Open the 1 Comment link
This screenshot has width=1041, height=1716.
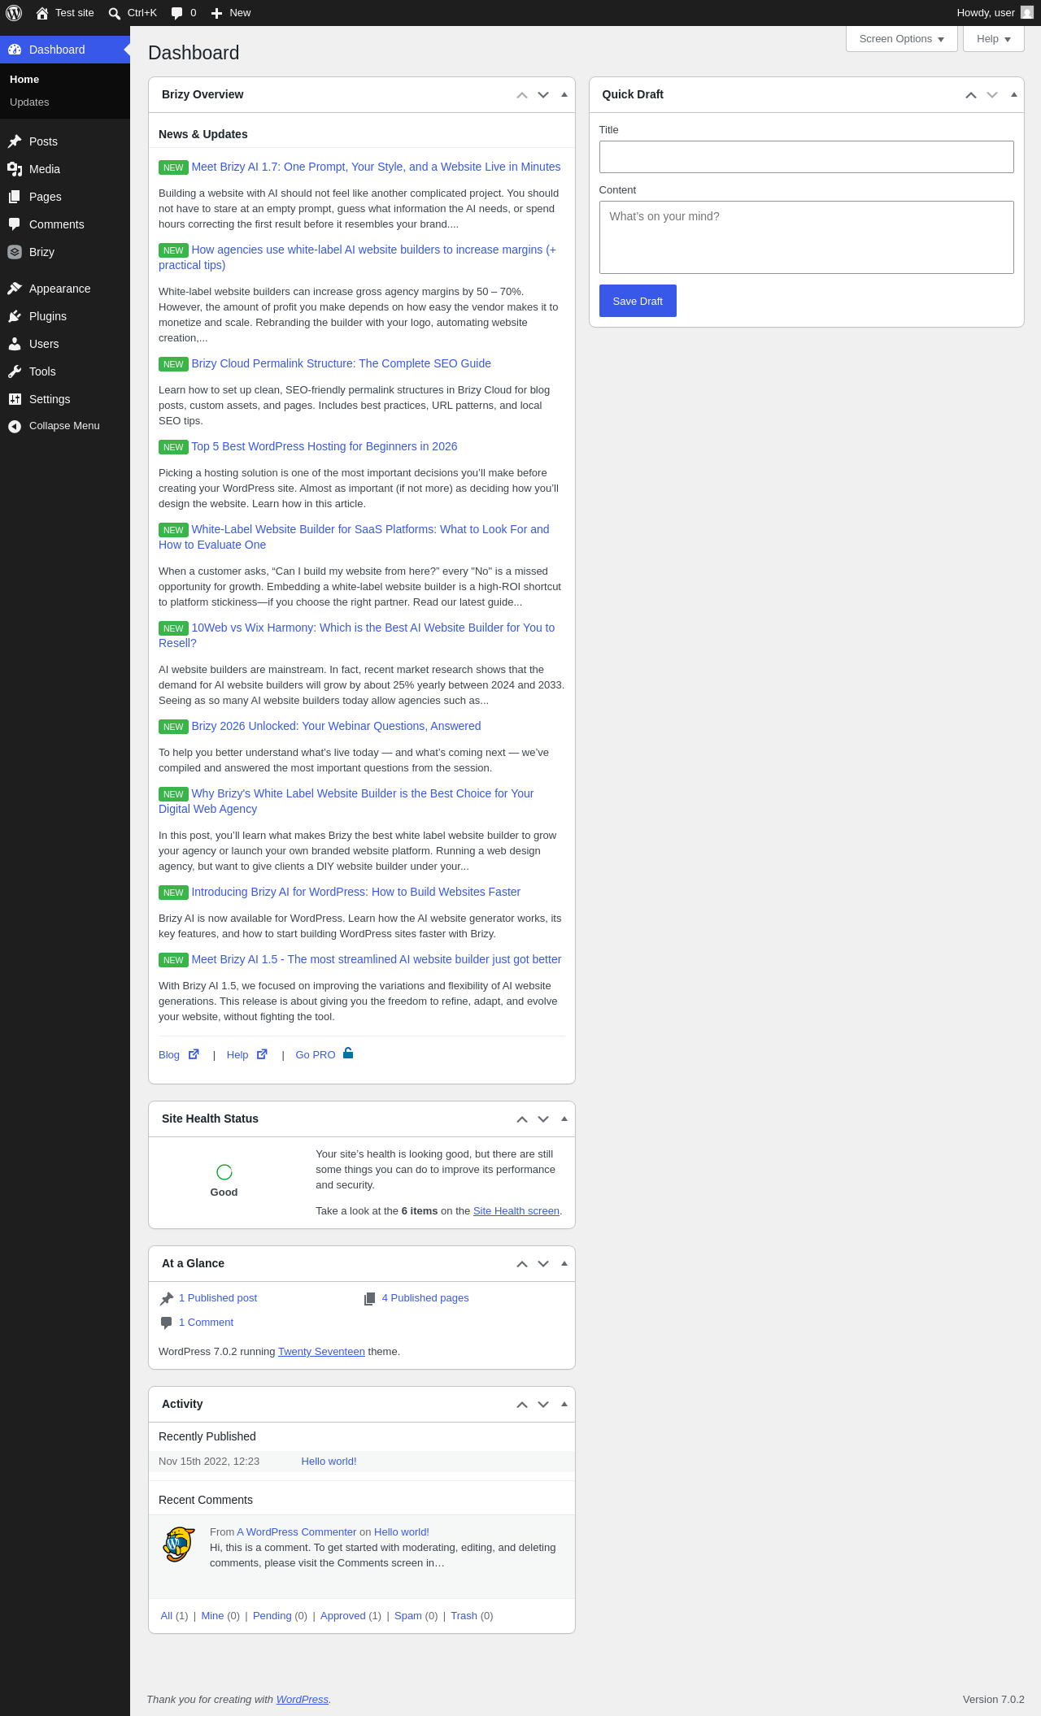(206, 1323)
